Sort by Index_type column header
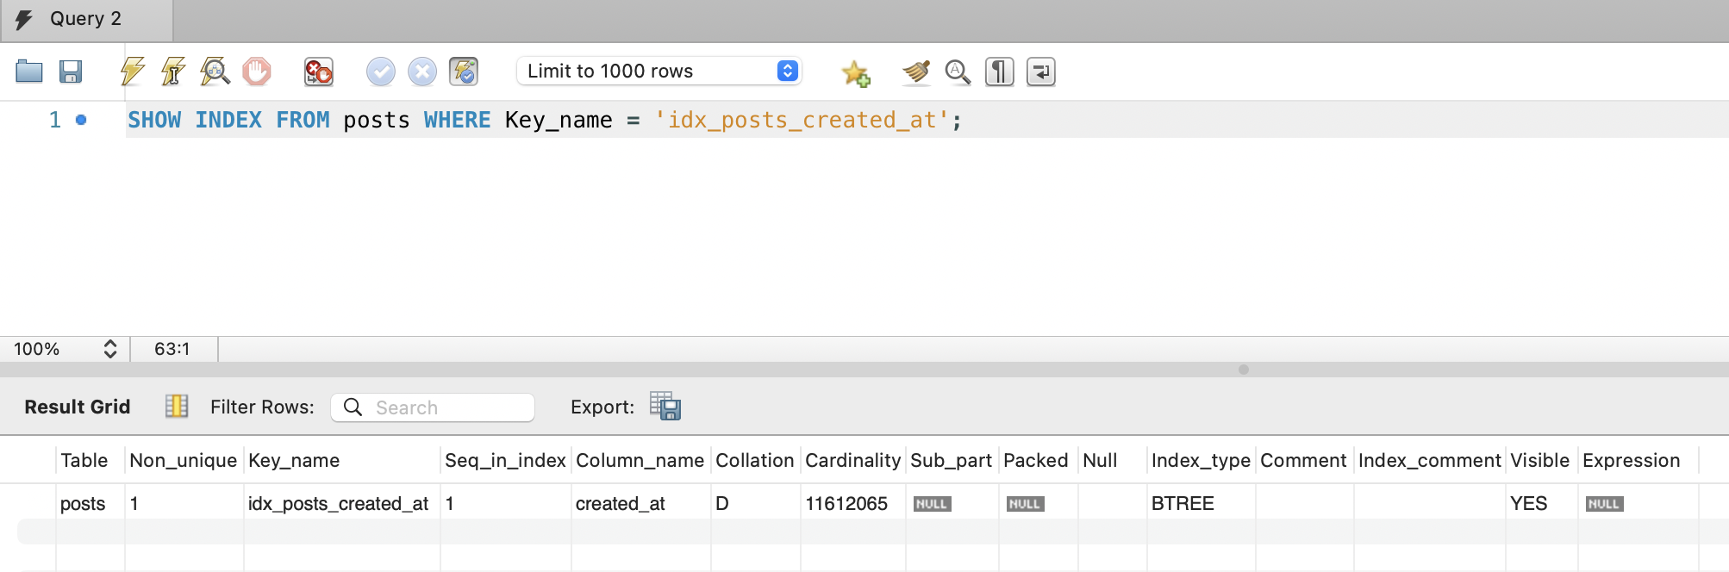 pos(1201,460)
